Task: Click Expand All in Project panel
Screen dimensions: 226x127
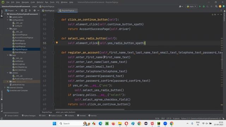Action: [26, 11]
